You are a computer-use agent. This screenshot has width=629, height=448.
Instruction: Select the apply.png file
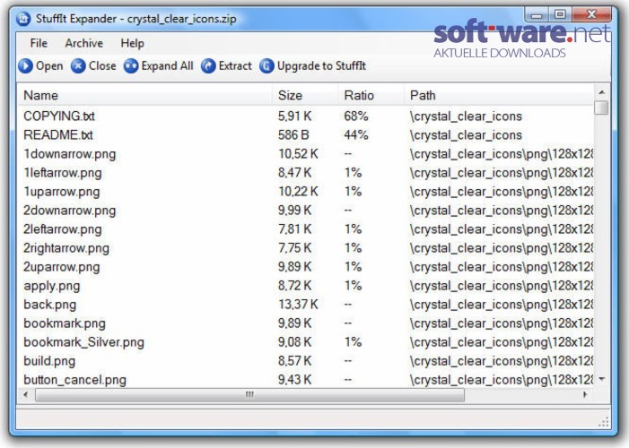(x=52, y=286)
